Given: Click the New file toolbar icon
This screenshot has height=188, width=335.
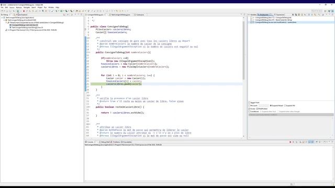Looking at the screenshot, I should pos(2,11).
